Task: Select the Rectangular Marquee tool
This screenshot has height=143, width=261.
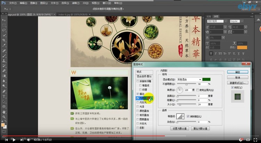Action: point(4,25)
